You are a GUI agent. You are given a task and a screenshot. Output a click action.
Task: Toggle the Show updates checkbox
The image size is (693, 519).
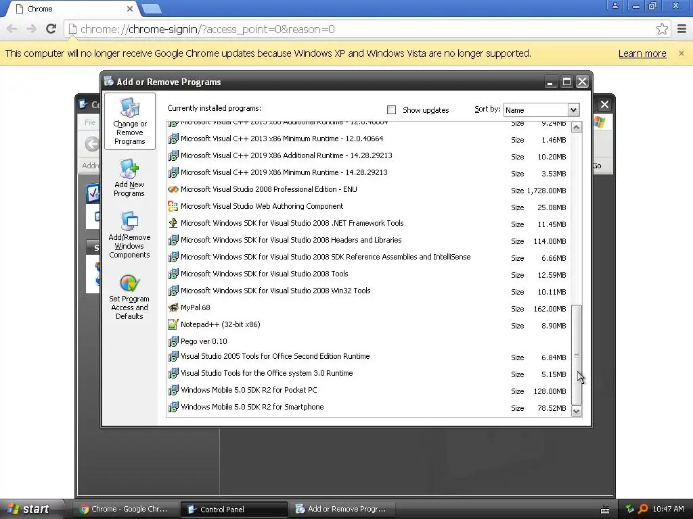point(391,110)
